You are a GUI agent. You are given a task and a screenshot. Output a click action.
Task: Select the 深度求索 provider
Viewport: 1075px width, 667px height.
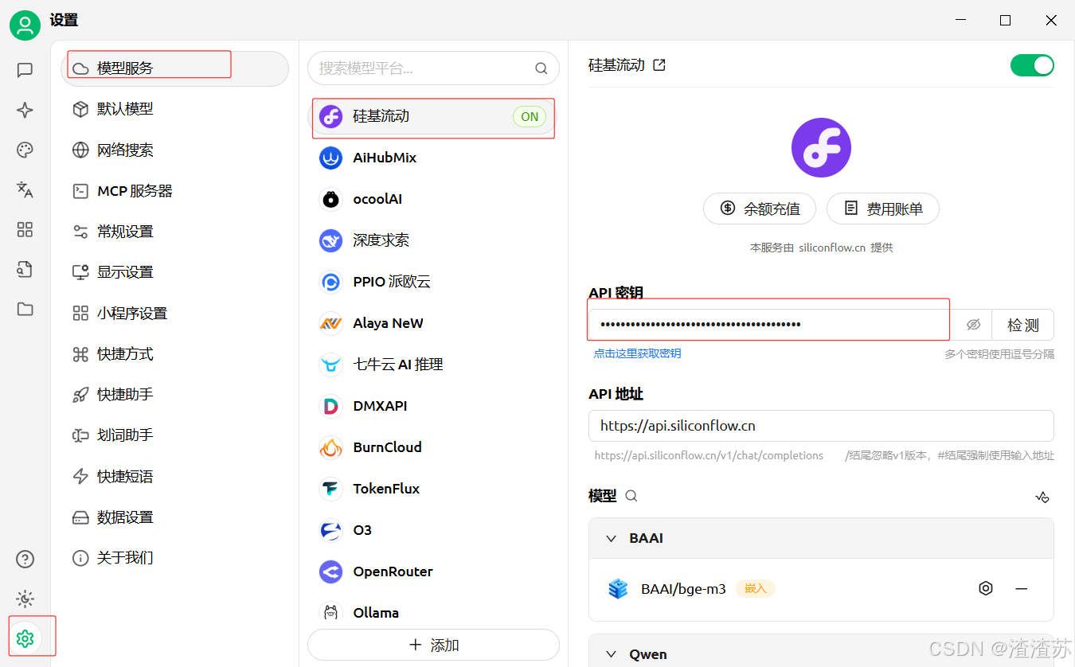point(433,240)
